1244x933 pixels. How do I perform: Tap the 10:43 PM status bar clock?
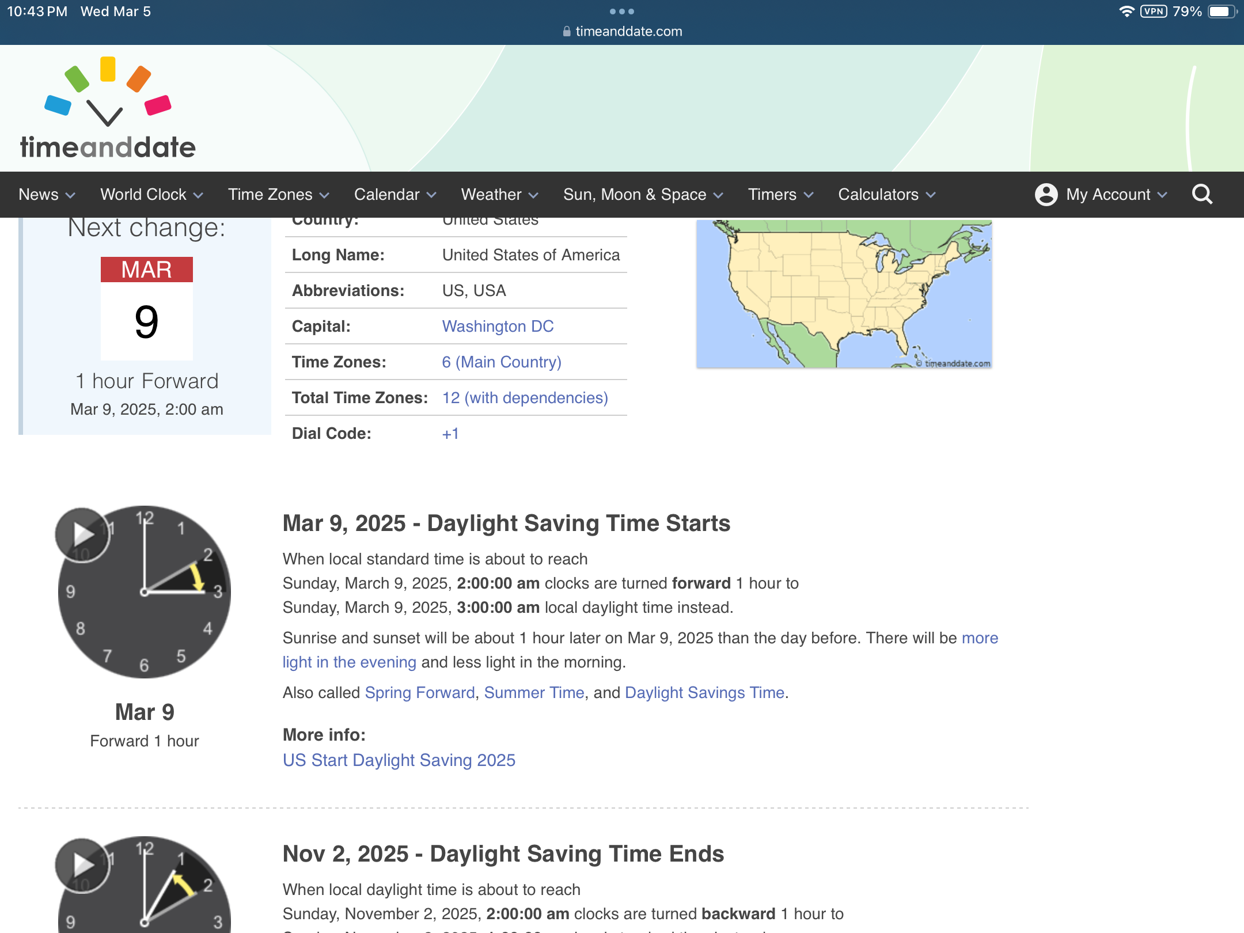coord(37,12)
